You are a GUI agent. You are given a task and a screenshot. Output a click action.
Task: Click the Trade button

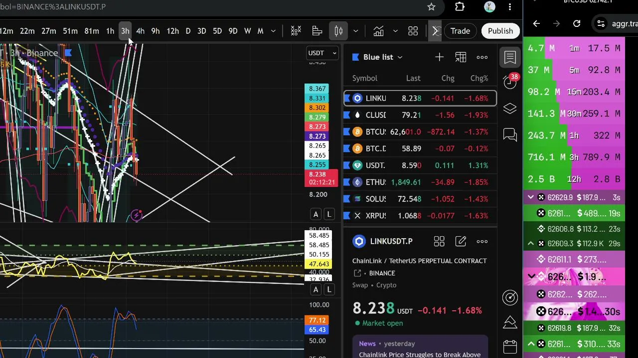(x=460, y=31)
